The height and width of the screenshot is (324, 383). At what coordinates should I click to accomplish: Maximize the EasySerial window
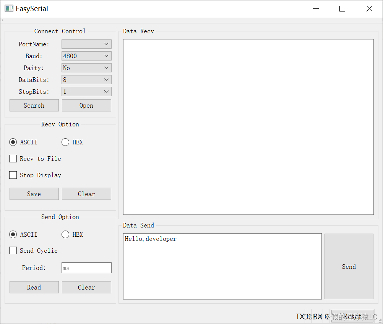[342, 8]
